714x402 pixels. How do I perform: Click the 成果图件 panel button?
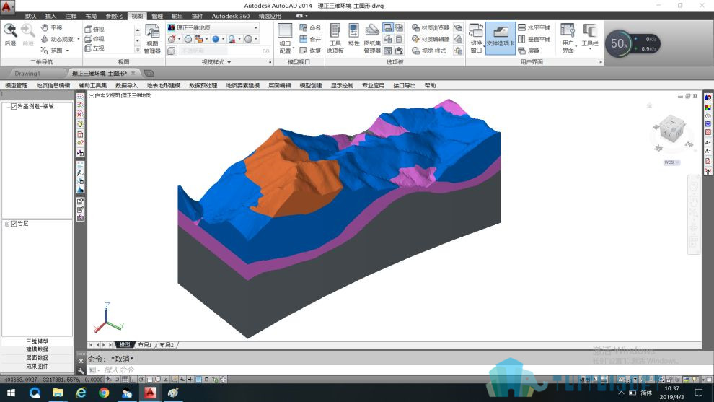tap(37, 366)
